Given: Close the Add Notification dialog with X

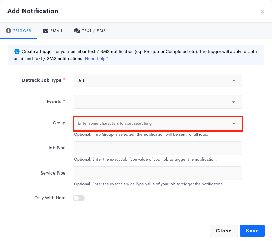Looking at the screenshot, I should click(262, 12).
